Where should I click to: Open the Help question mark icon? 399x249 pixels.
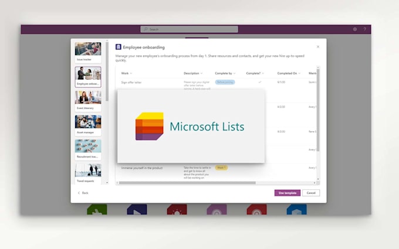364,29
